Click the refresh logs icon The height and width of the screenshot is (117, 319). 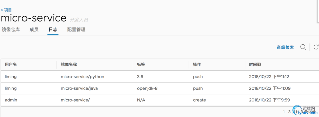tap(316, 47)
